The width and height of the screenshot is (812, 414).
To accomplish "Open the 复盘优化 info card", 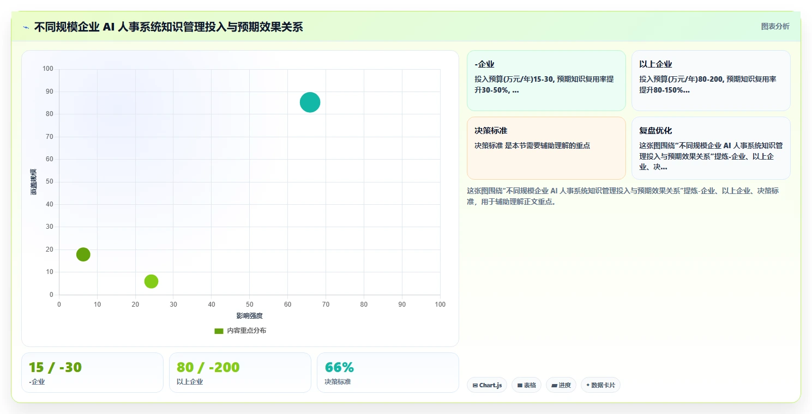I will [x=711, y=148].
